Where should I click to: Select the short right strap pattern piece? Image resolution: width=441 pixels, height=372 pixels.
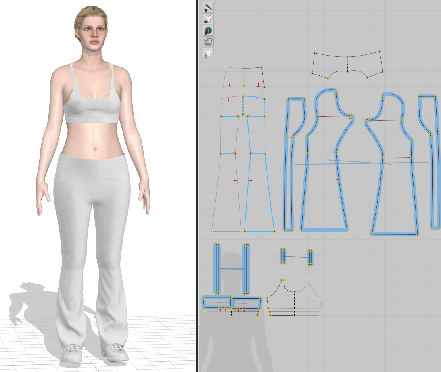310,257
